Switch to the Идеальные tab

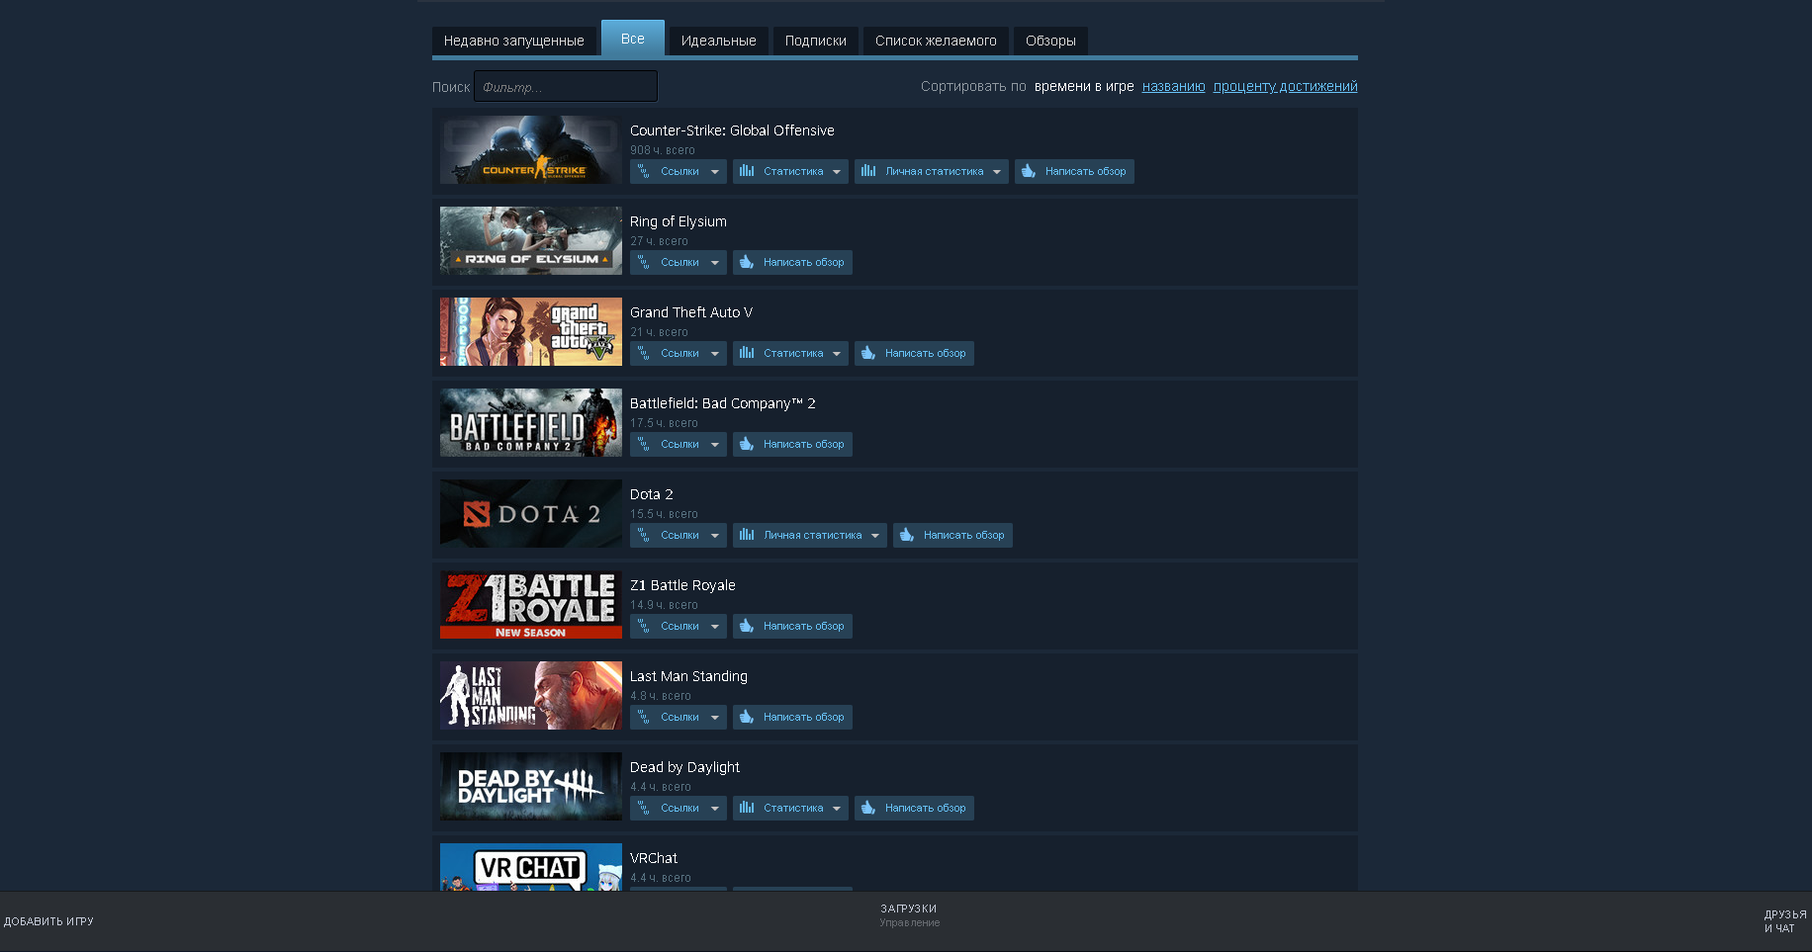point(719,41)
